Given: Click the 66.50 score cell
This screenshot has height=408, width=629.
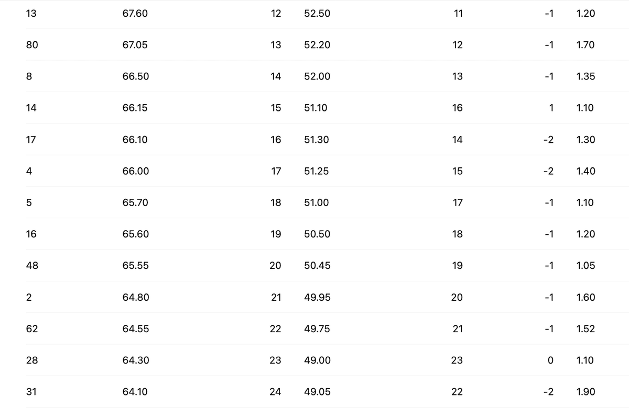Looking at the screenshot, I should (x=135, y=76).
